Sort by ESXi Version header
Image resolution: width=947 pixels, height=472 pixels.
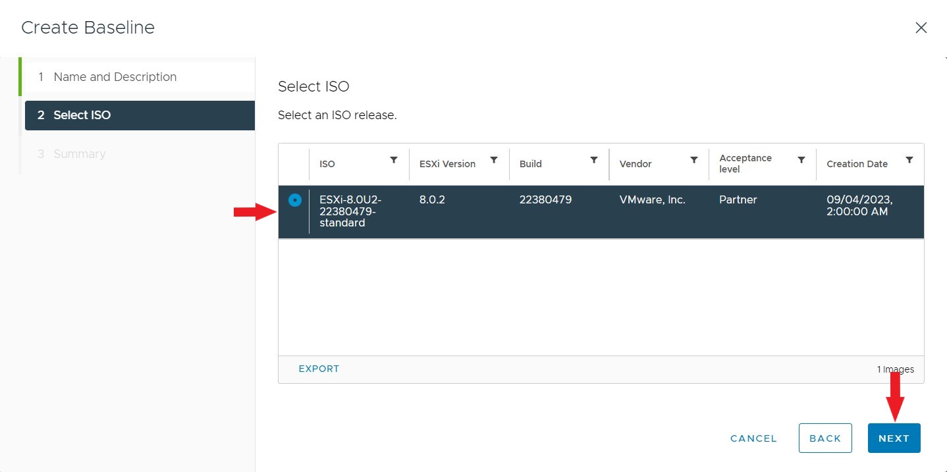[447, 164]
